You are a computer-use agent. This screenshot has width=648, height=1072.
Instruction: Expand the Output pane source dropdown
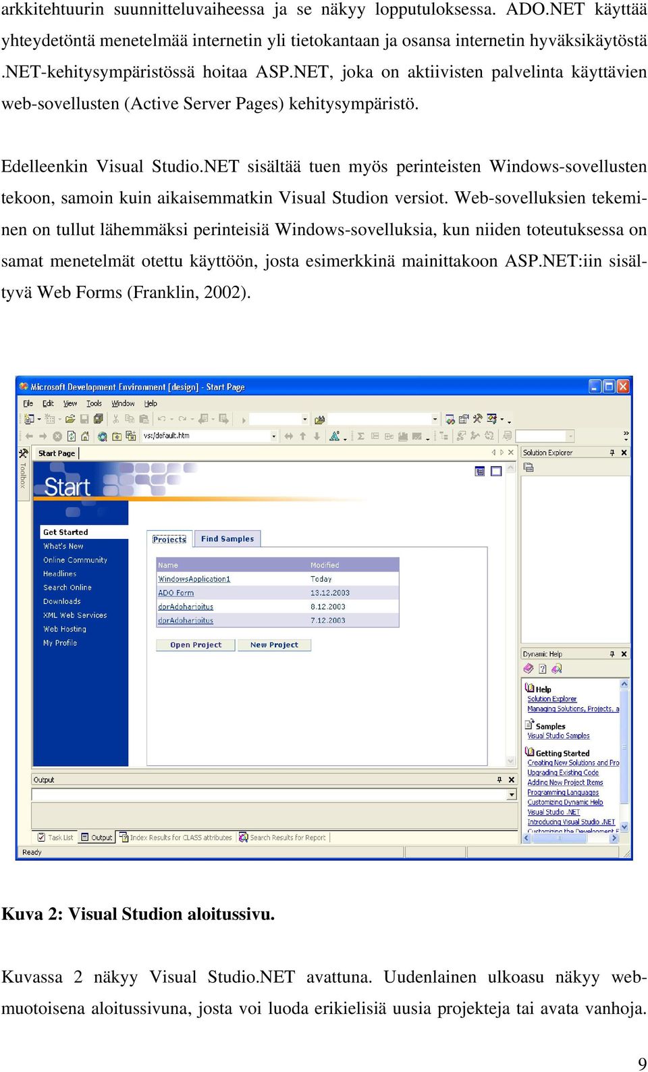[x=512, y=795]
